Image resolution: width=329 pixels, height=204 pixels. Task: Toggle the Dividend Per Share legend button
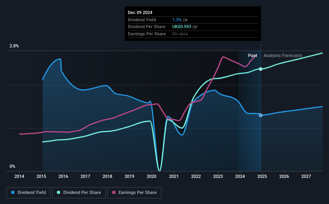[79, 192]
